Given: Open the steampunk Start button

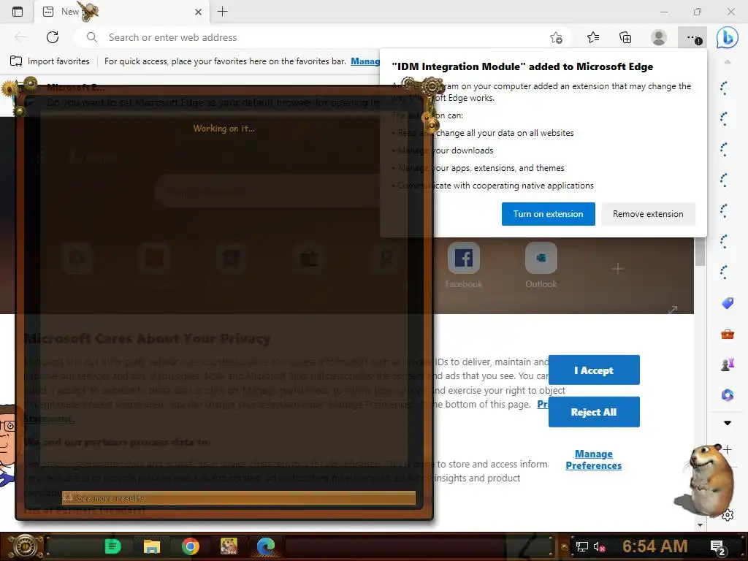Looking at the screenshot, I should tap(25, 546).
